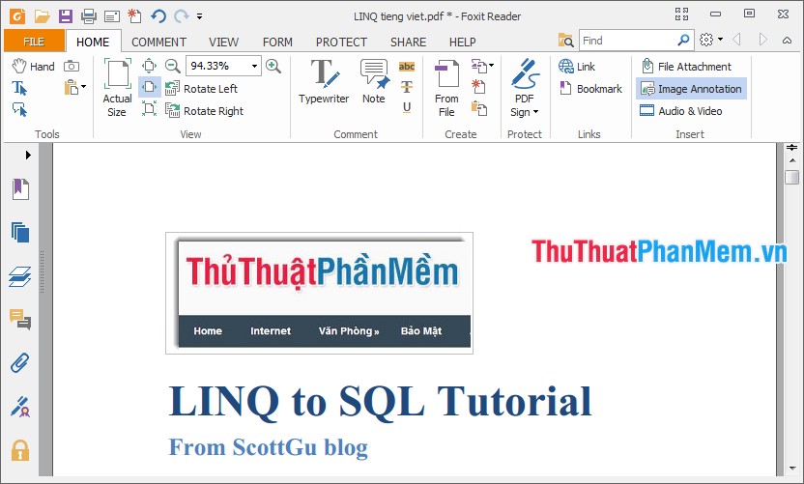This screenshot has height=484, width=804.
Task: Select Image Annotation
Action: (691, 89)
